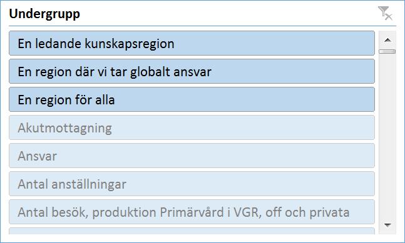Click the Undergrupp slicer title
The width and height of the screenshot is (405, 243).
[x=44, y=14]
